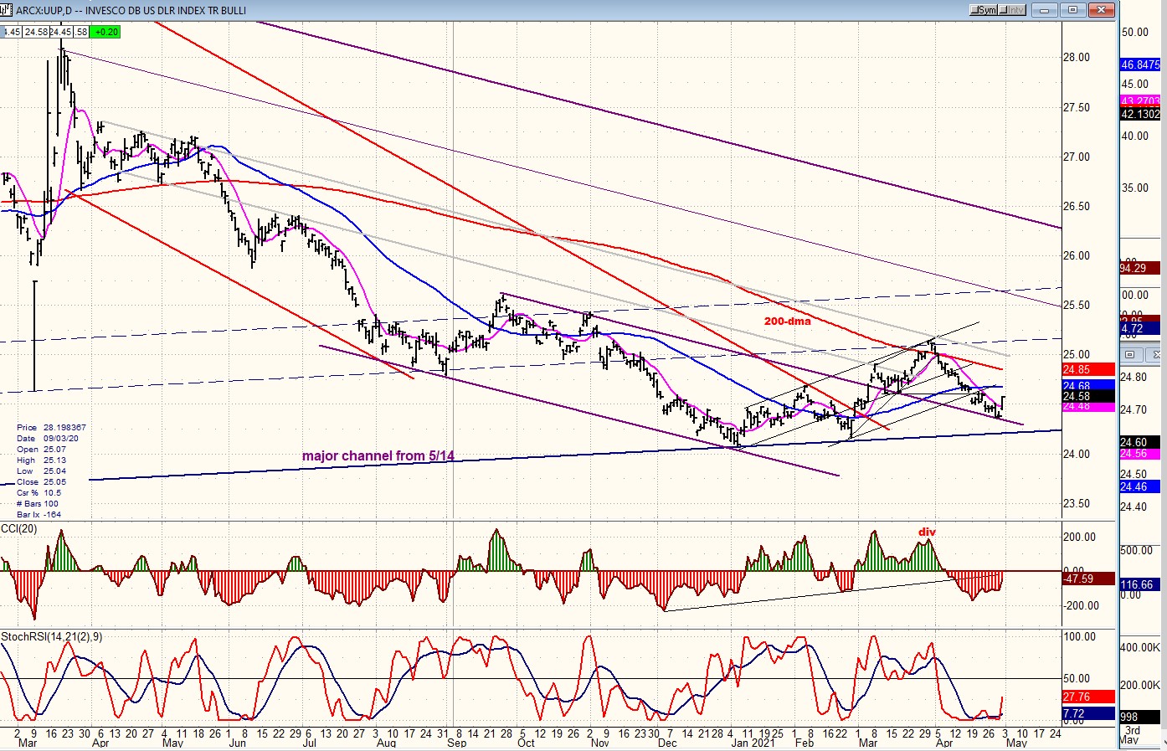Click the 24.58 high price field
Image resolution: width=1167 pixels, height=751 pixels.
(36, 32)
